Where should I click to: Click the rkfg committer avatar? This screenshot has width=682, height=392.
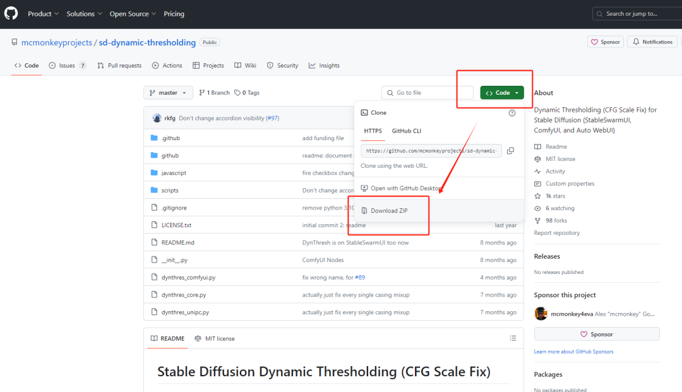pos(157,118)
